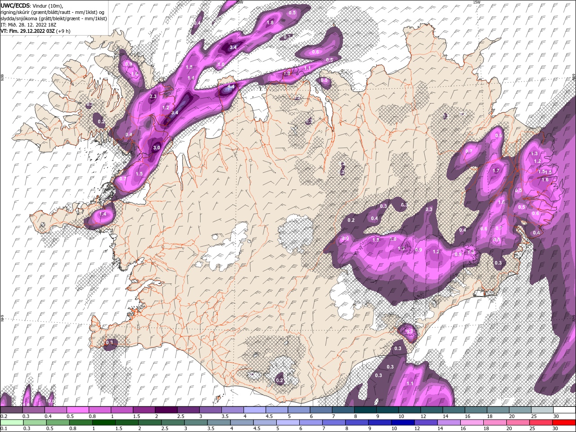576x432 pixels.
Task: Choose the 12 swatch in the upper legend row
Action: coord(431,410)
